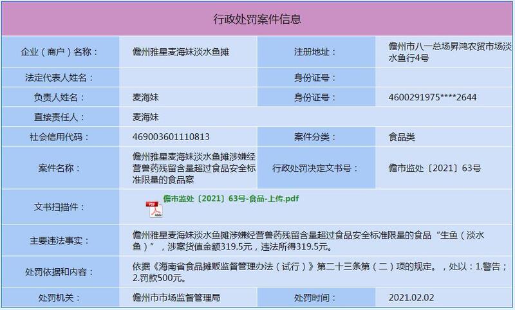Click the 直接责任人 value 麦海妹
This screenshot has height=310, width=515.
(x=145, y=117)
